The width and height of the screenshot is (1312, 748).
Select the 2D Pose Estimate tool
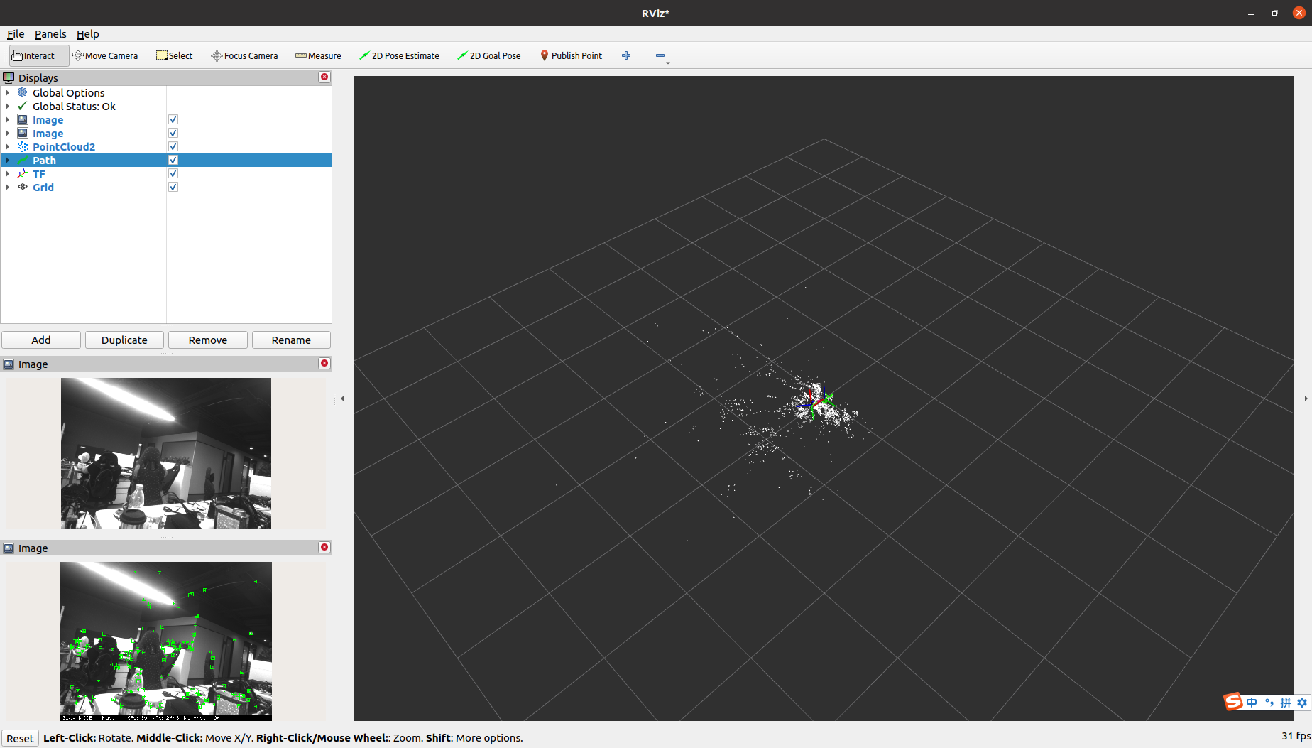[x=399, y=55]
